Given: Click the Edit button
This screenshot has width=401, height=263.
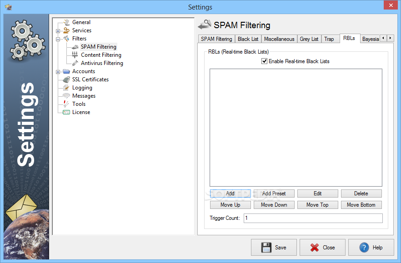Looking at the screenshot, I should click(318, 194).
